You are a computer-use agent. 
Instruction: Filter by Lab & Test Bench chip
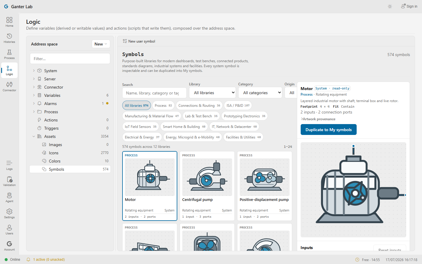pyautogui.click(x=201, y=116)
